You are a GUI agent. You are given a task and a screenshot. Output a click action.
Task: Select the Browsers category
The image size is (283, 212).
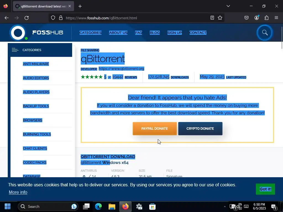33,120
